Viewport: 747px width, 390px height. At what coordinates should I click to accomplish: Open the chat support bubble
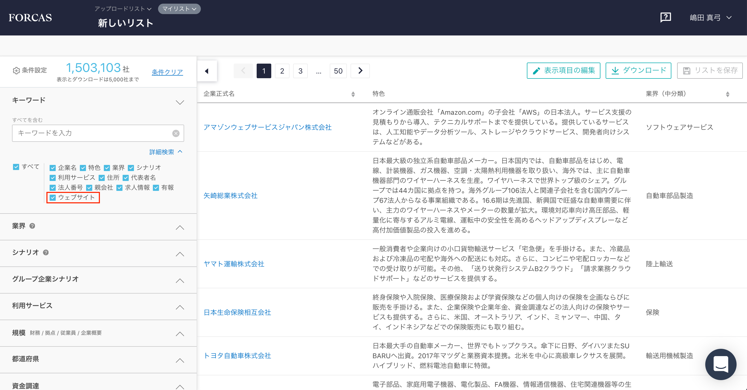click(720, 364)
